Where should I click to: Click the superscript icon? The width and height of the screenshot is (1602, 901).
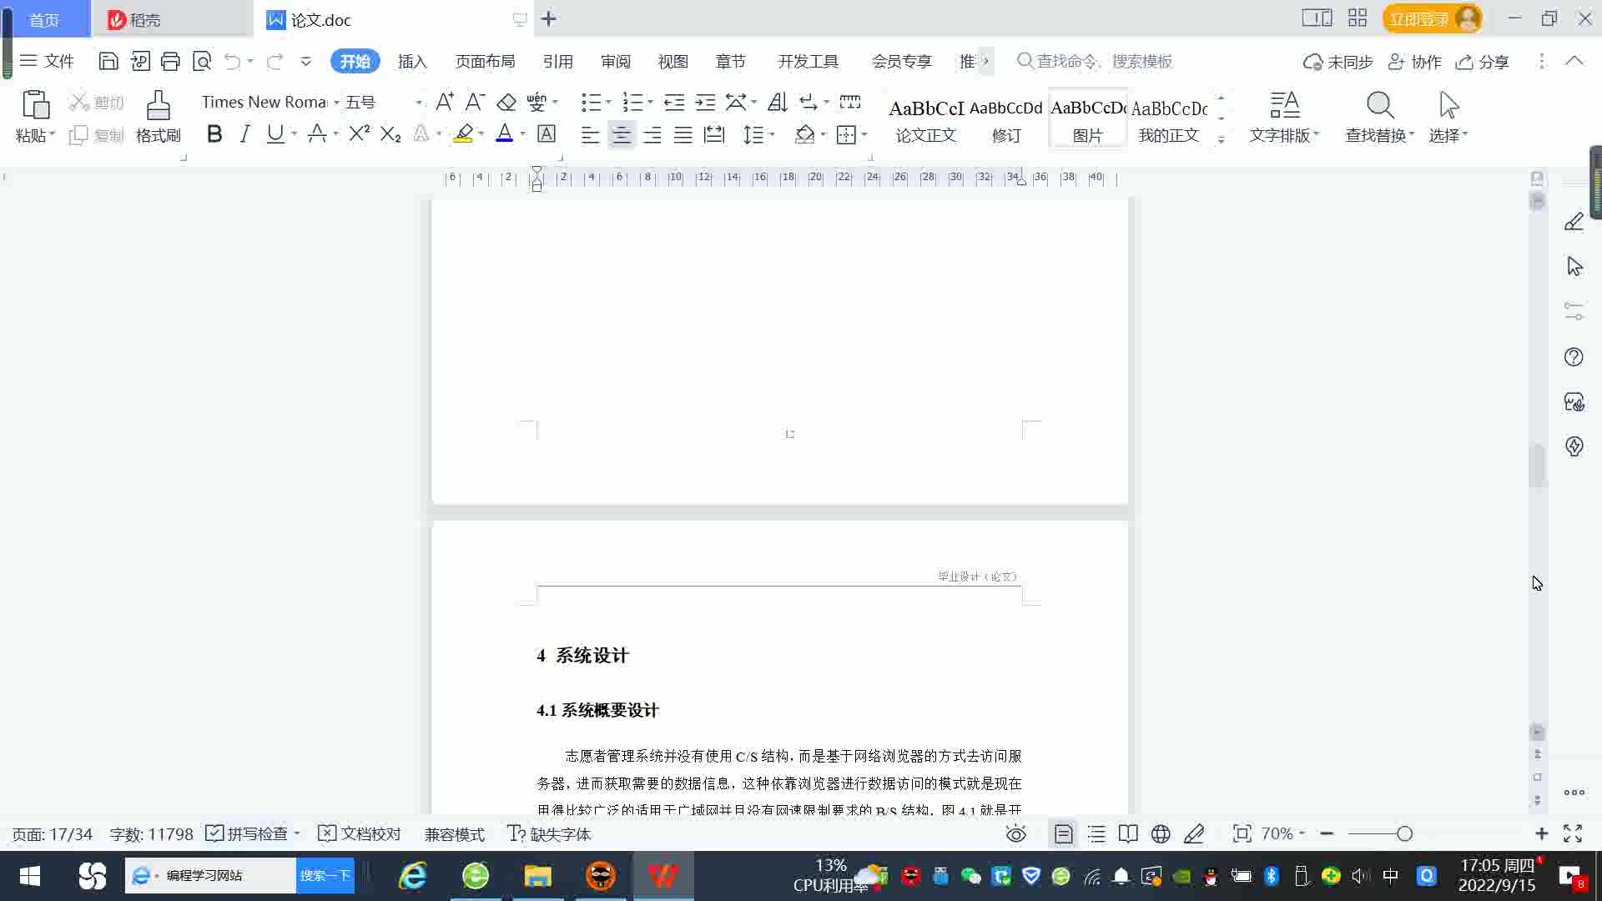tap(359, 134)
